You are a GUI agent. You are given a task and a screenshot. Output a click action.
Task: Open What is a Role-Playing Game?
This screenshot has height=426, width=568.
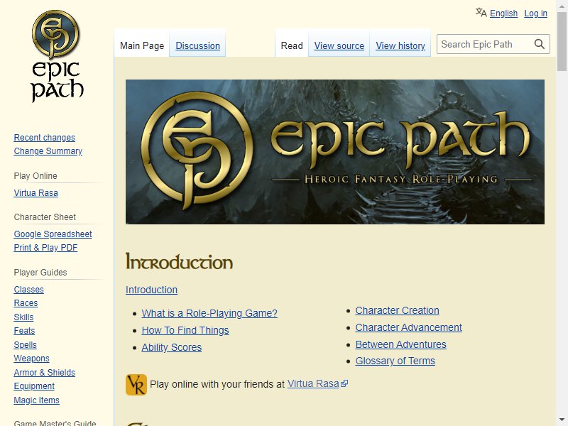coord(209,313)
